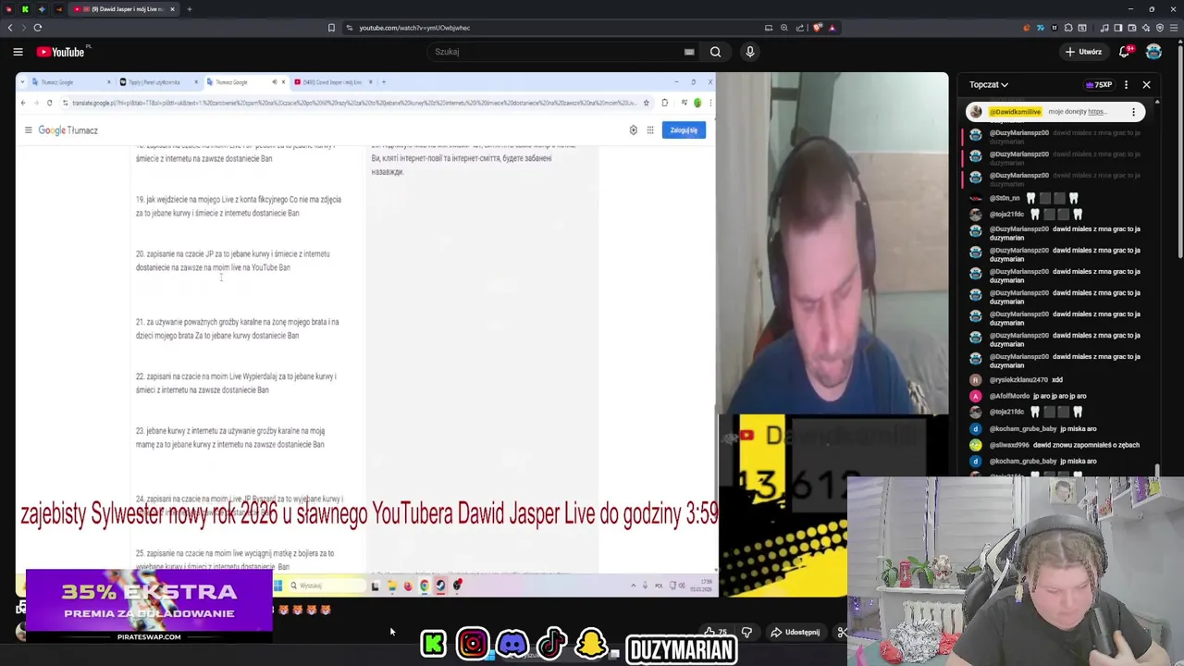Click @DuzyMarianspz00 username in first chat message
The width and height of the screenshot is (1184, 666).
click(x=1018, y=132)
